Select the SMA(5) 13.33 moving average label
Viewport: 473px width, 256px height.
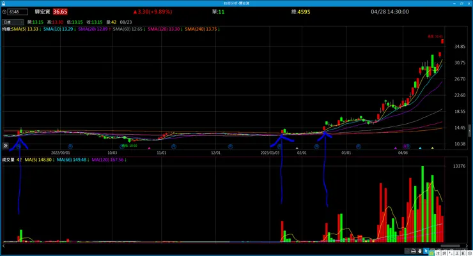coord(26,29)
